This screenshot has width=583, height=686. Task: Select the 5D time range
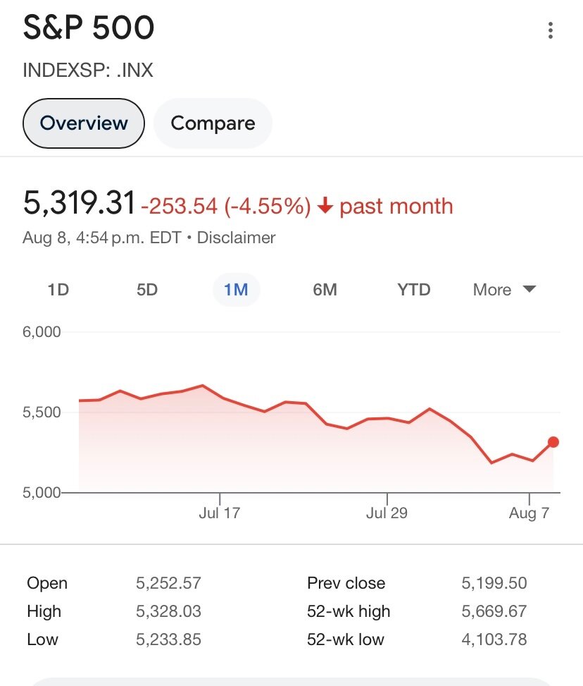(147, 290)
